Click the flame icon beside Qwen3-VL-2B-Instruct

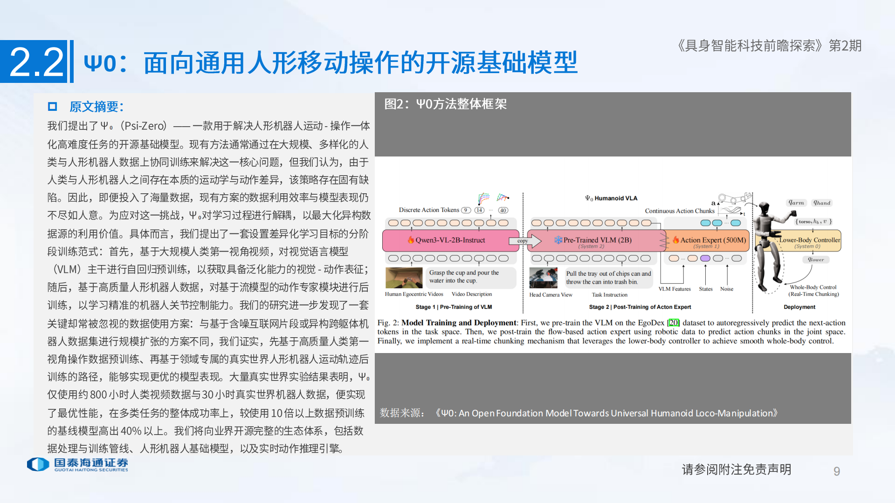point(411,240)
